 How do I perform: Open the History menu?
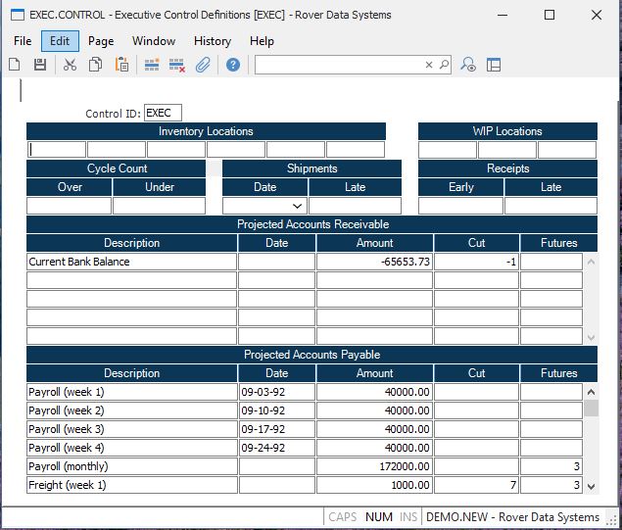click(212, 41)
